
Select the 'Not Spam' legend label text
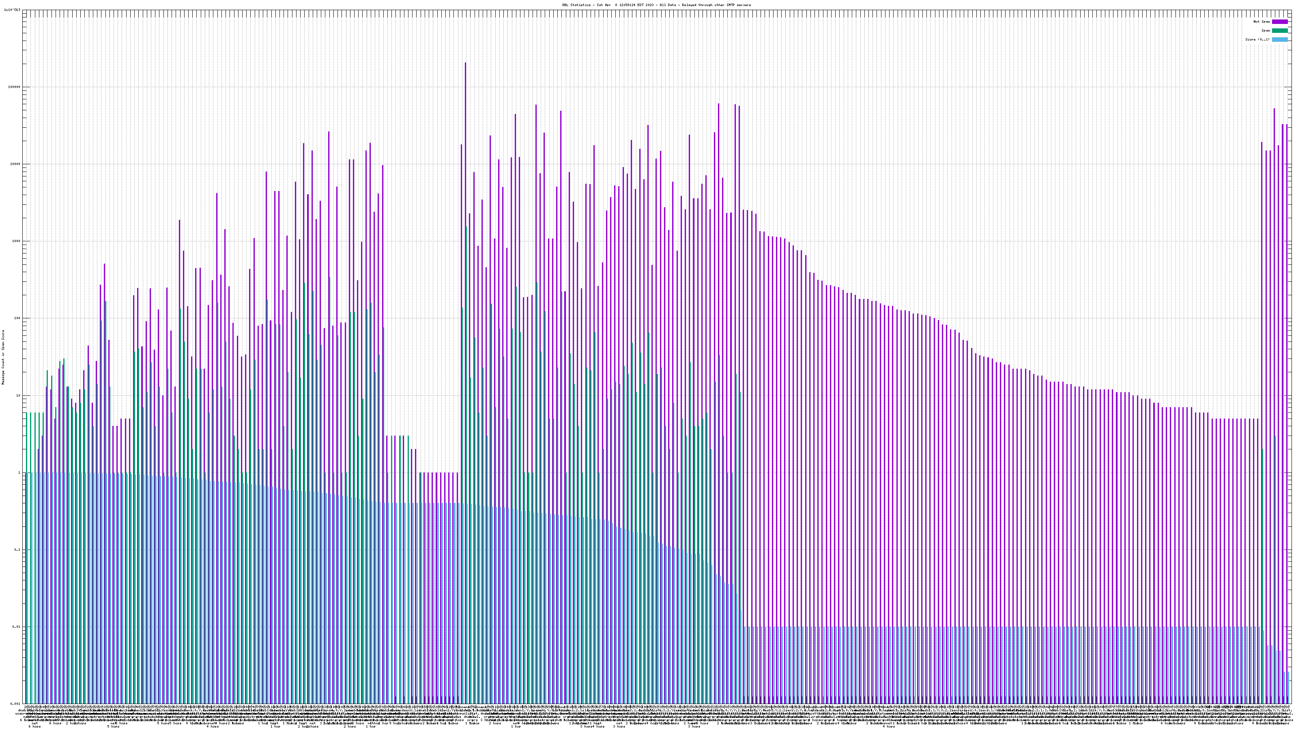point(1262,21)
